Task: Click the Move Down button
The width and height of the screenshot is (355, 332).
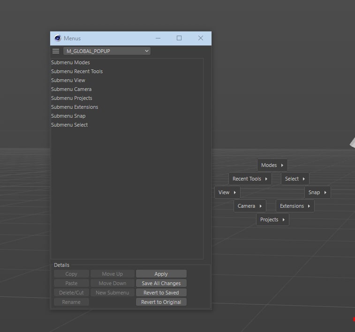Action: point(113,283)
